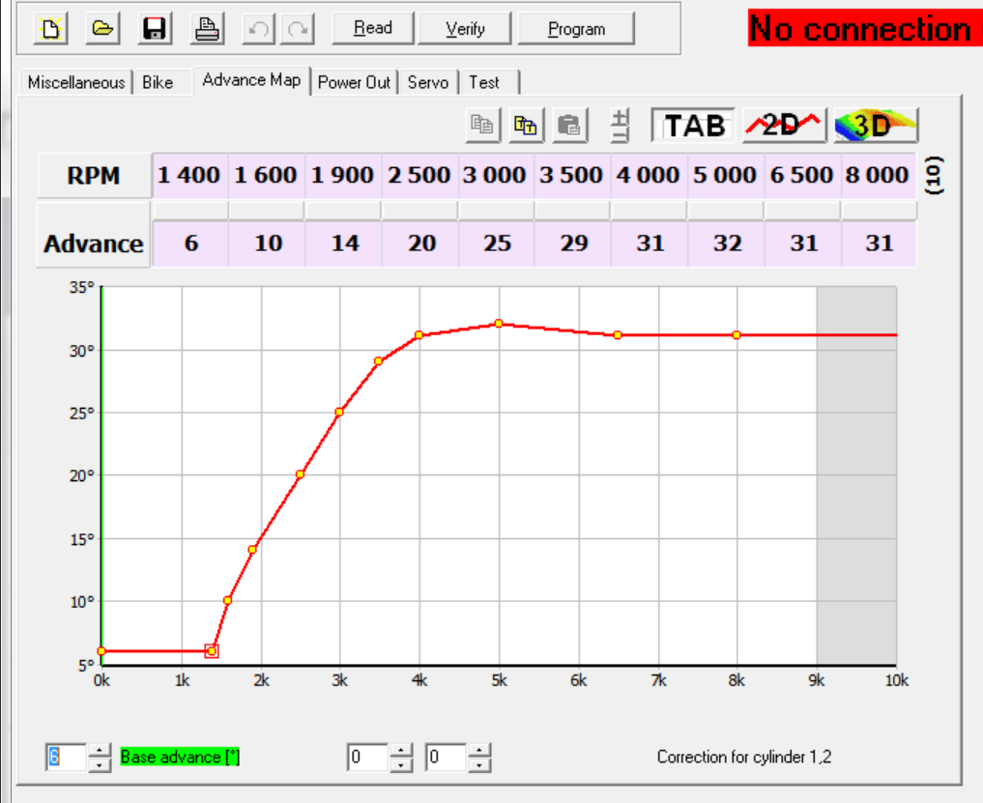Image resolution: width=983 pixels, height=803 pixels.
Task: Click the No connection status indicator
Action: pyautogui.click(x=865, y=28)
